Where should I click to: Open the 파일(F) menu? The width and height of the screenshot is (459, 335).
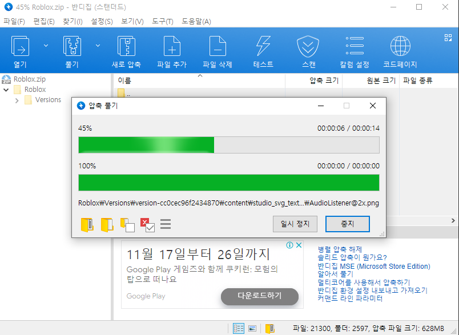pos(14,21)
